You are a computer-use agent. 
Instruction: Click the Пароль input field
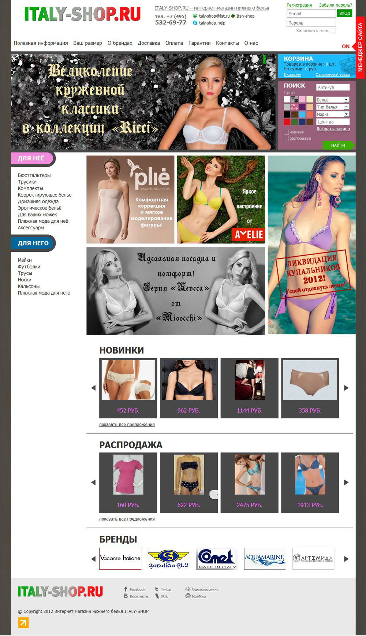pos(311,23)
